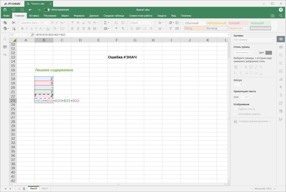Sort the selection ascending
Viewport: 286px width, 192px height.
click(x=116, y=22)
